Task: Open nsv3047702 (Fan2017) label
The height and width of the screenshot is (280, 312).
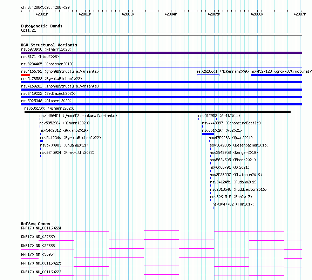Action: point(233,204)
